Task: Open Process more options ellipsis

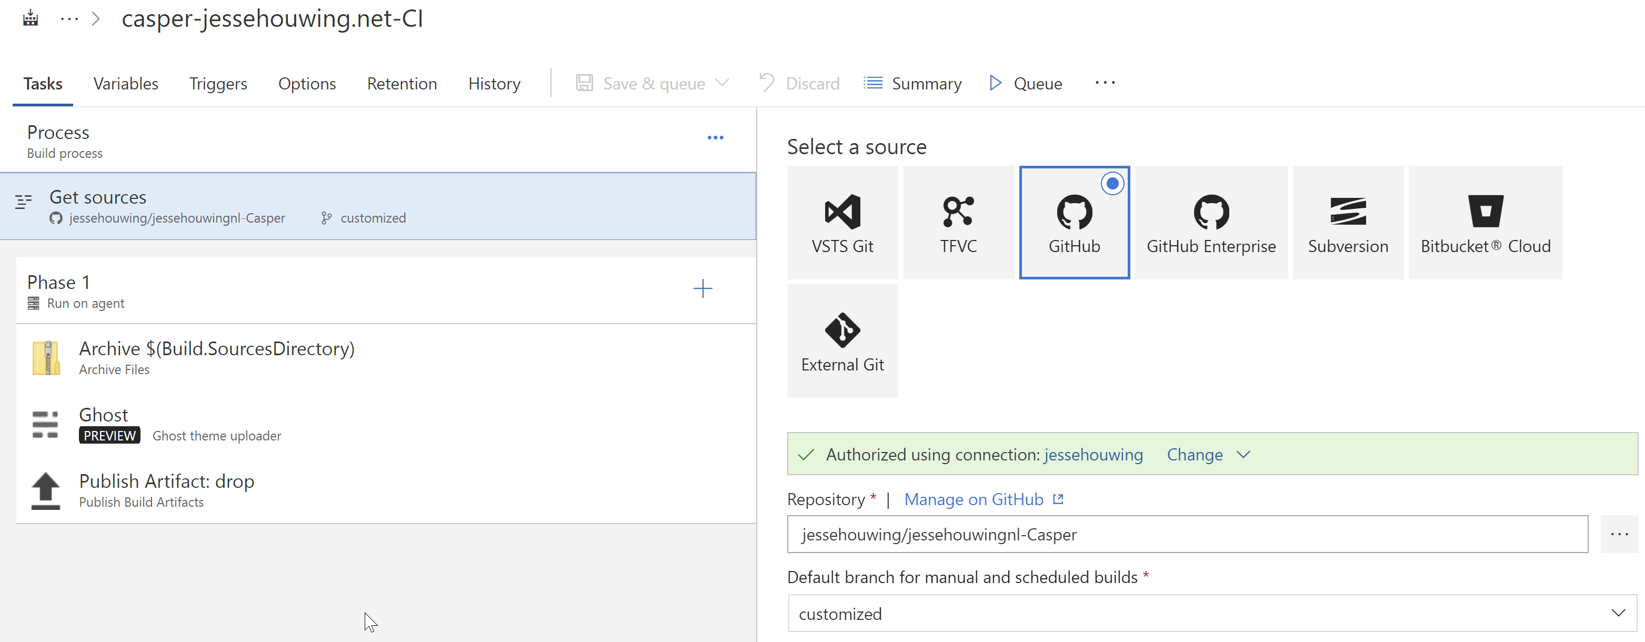Action: (x=715, y=138)
